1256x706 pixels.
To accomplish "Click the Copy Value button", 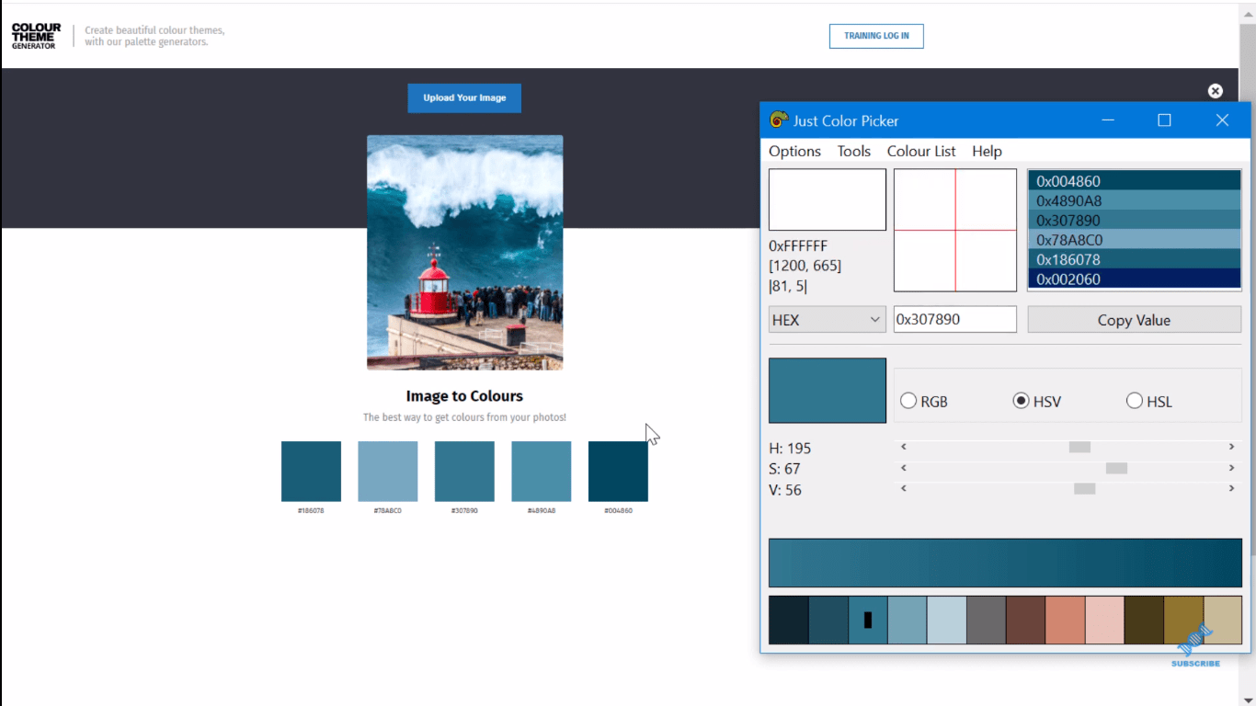I will pyautogui.click(x=1134, y=320).
